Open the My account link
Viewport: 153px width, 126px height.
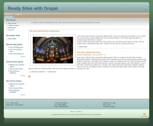pos(12,23)
